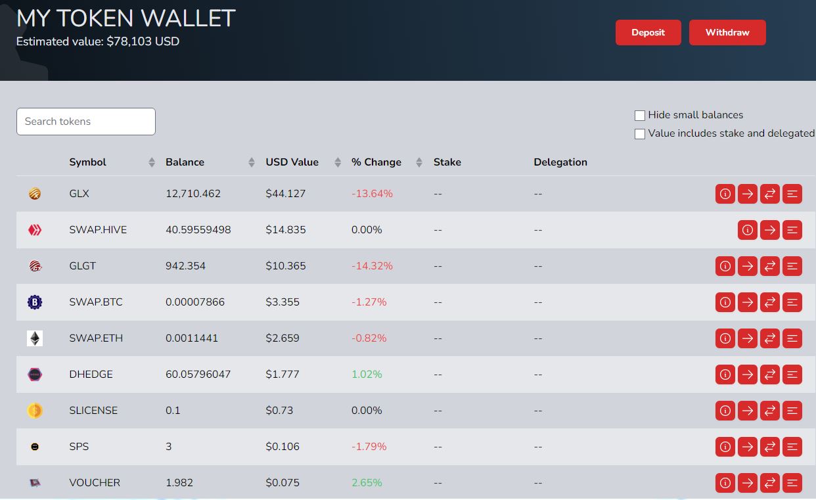
Task: Click the send arrow icon for DHEDGE
Action: (x=748, y=375)
